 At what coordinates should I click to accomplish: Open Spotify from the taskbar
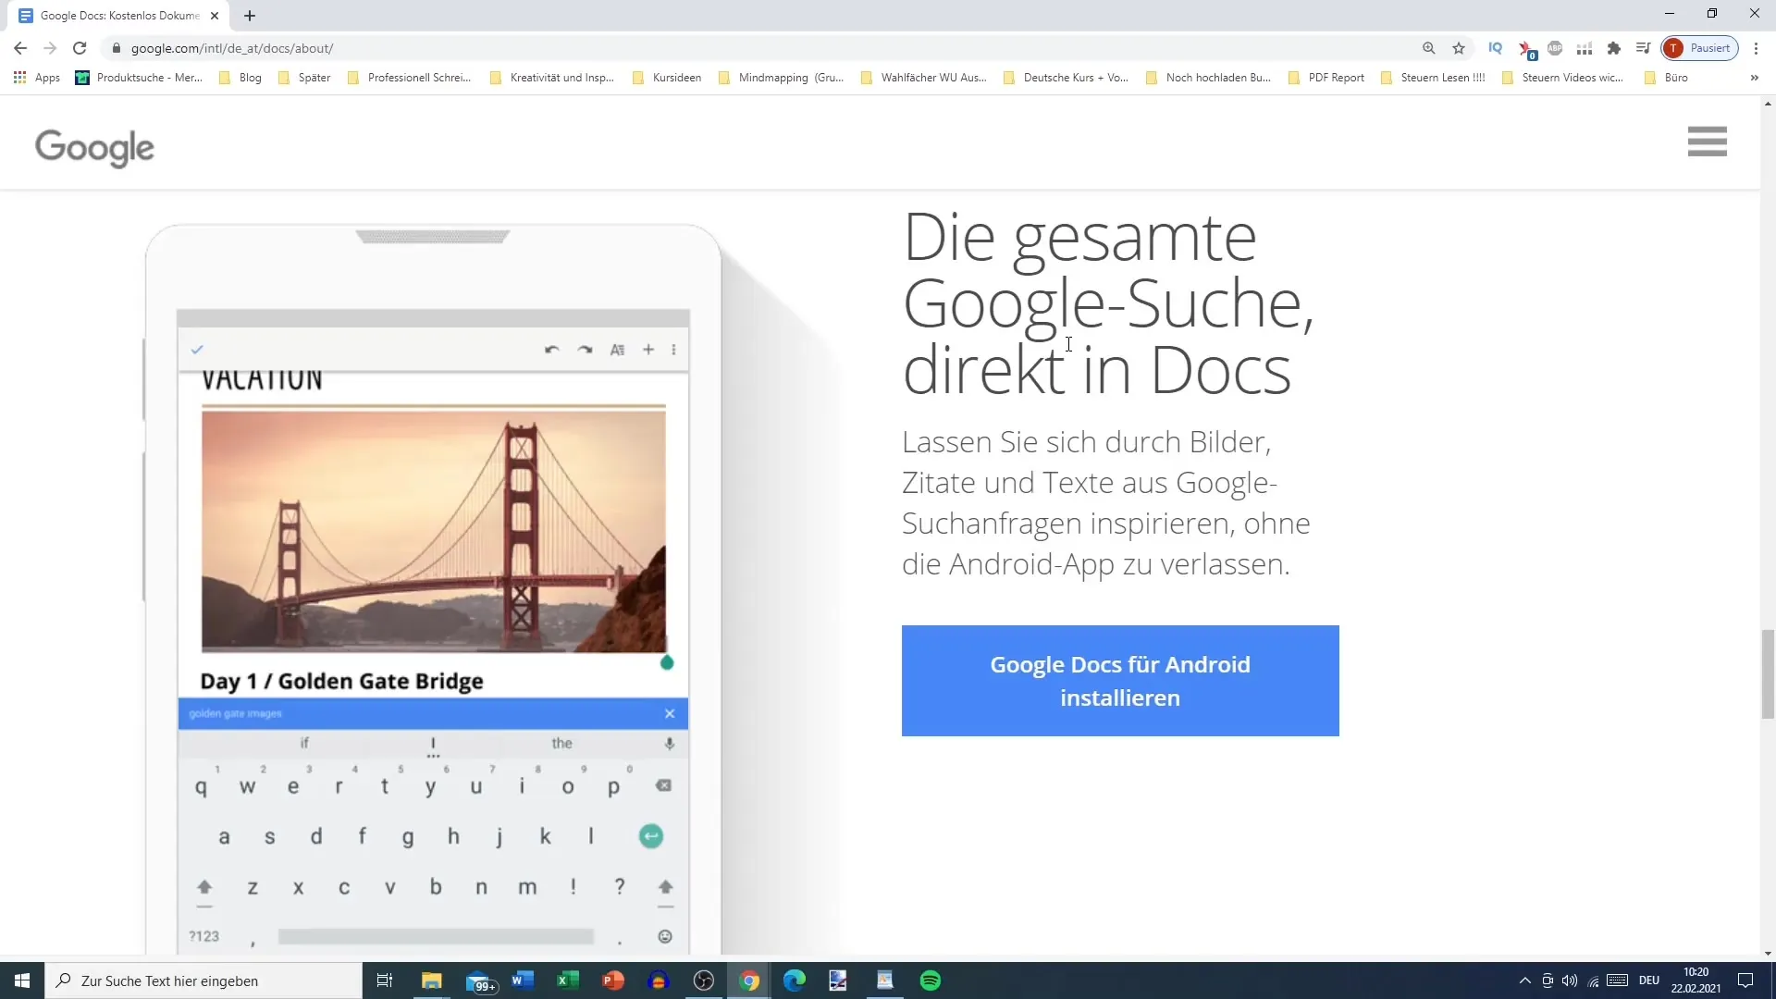click(931, 980)
